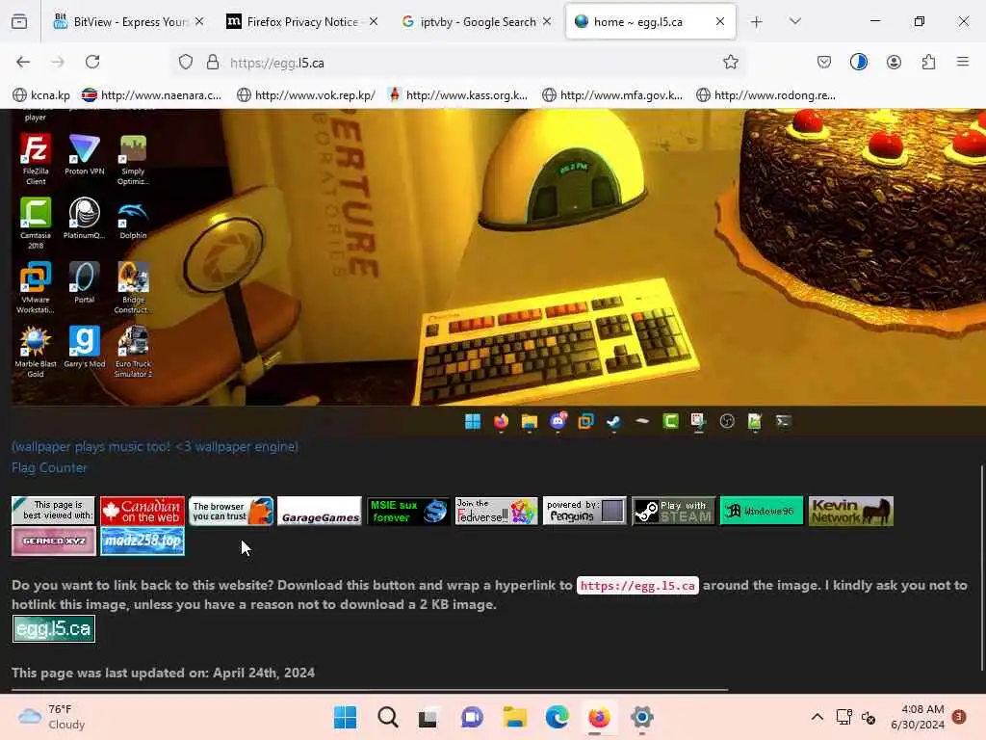Viewport: 986px width, 740px height.
Task: Open the Firefox application menu
Action: 963,63
